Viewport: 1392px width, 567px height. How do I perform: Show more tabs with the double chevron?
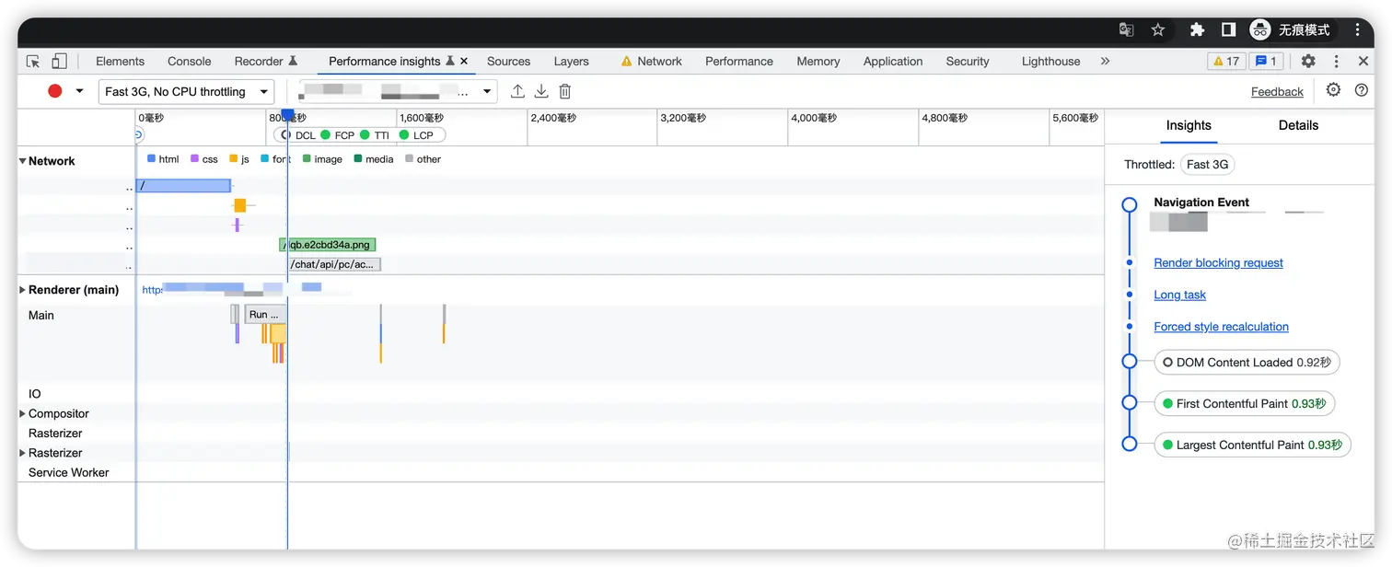pos(1105,62)
